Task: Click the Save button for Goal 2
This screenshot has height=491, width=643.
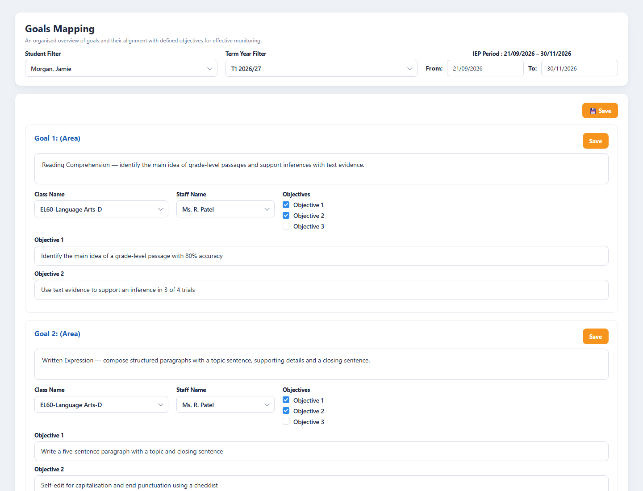Action: pyautogui.click(x=595, y=337)
